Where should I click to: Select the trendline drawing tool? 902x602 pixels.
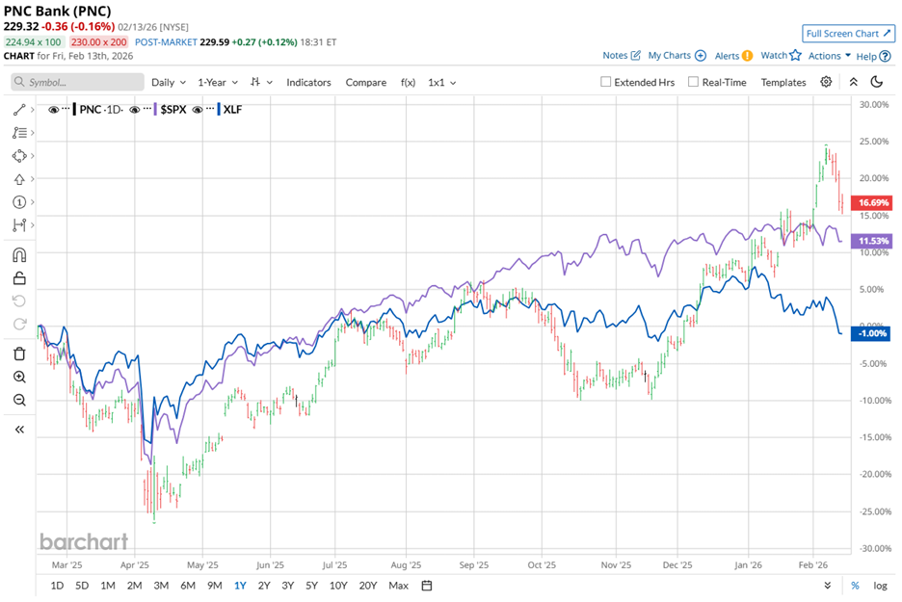pos(19,111)
